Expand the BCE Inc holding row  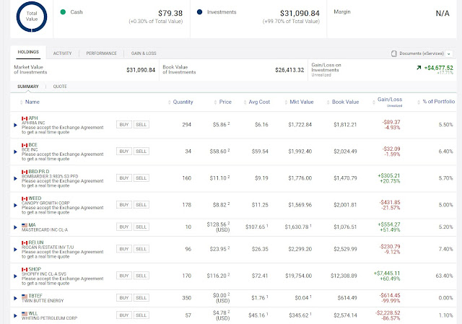(15, 152)
